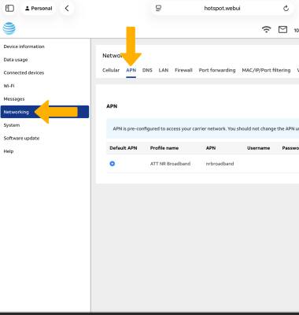The image size is (299, 315).
Task: Switch to the Cellular tab
Action: 111,70
